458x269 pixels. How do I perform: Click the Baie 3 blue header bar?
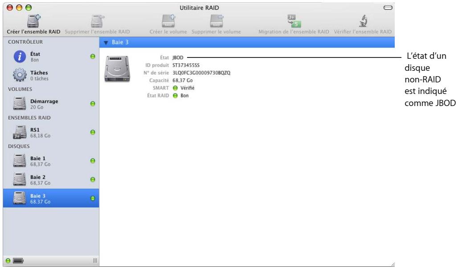click(x=247, y=42)
